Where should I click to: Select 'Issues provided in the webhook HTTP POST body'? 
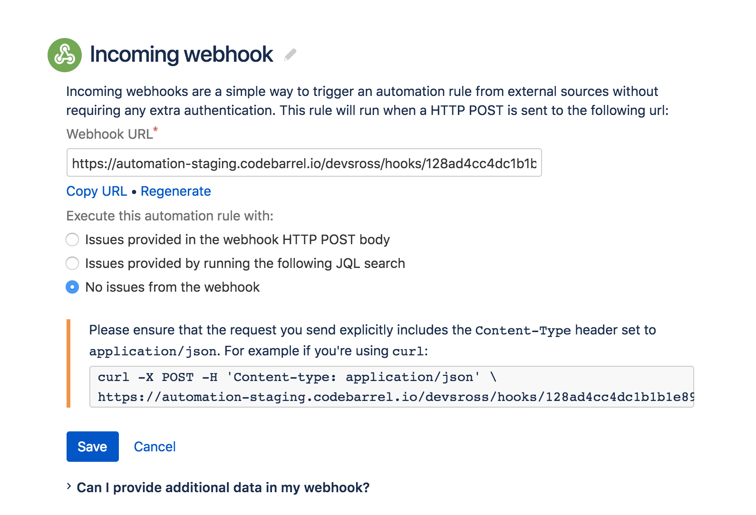point(72,239)
